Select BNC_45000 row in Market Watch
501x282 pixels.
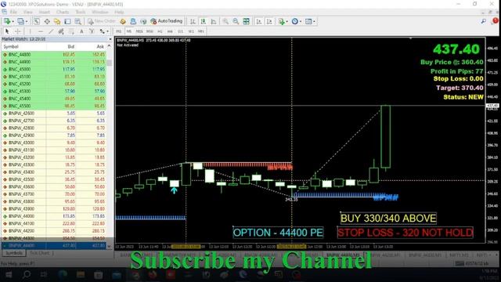click(53, 69)
